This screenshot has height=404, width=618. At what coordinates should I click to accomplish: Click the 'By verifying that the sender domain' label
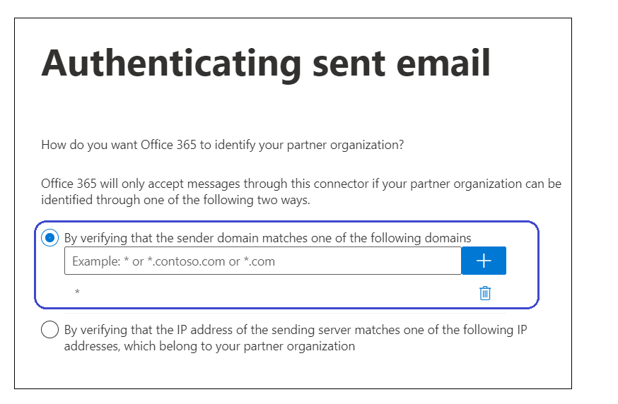tap(267, 238)
